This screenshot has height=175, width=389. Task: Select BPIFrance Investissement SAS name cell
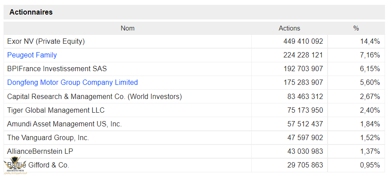pyautogui.click(x=128, y=69)
